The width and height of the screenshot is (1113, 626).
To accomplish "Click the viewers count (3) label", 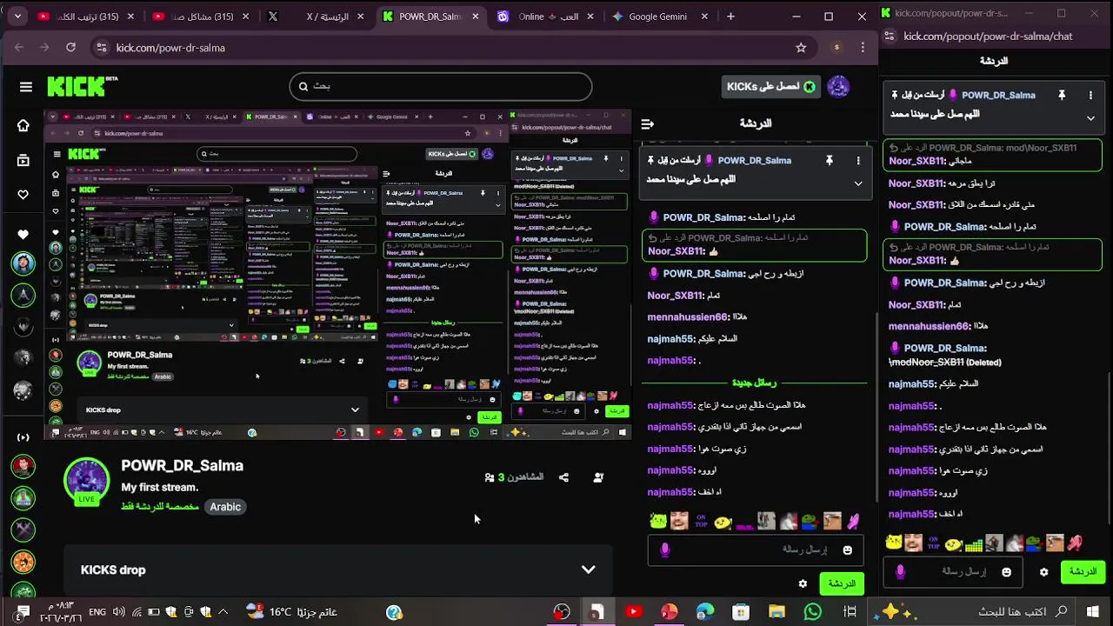I will (514, 477).
